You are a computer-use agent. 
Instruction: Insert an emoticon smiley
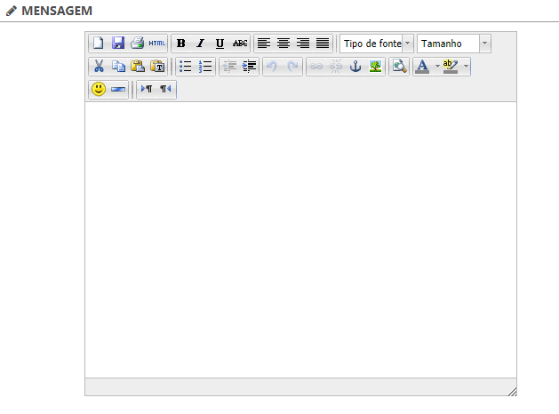(99, 89)
